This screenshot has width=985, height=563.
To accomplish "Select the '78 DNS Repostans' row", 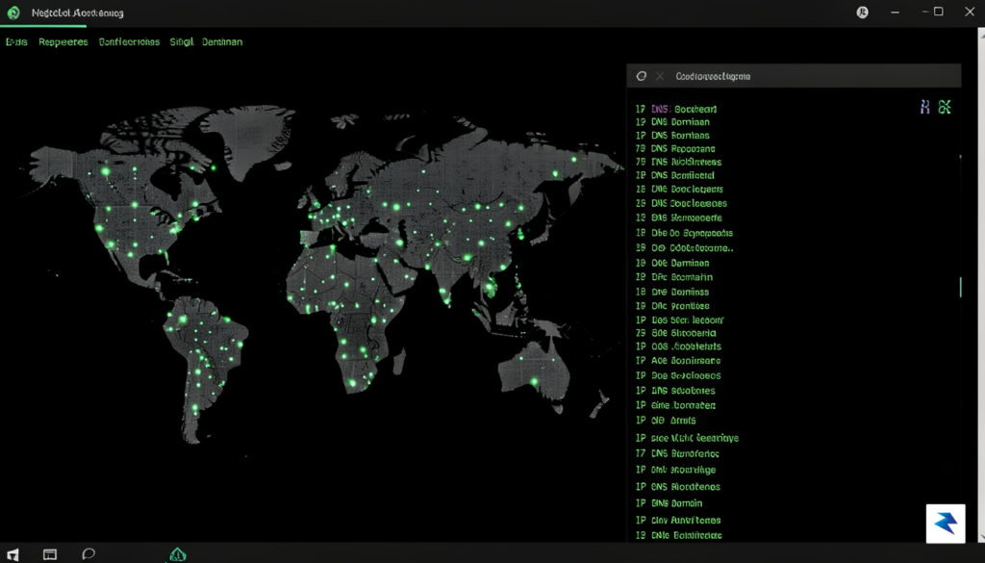I will 674,149.
